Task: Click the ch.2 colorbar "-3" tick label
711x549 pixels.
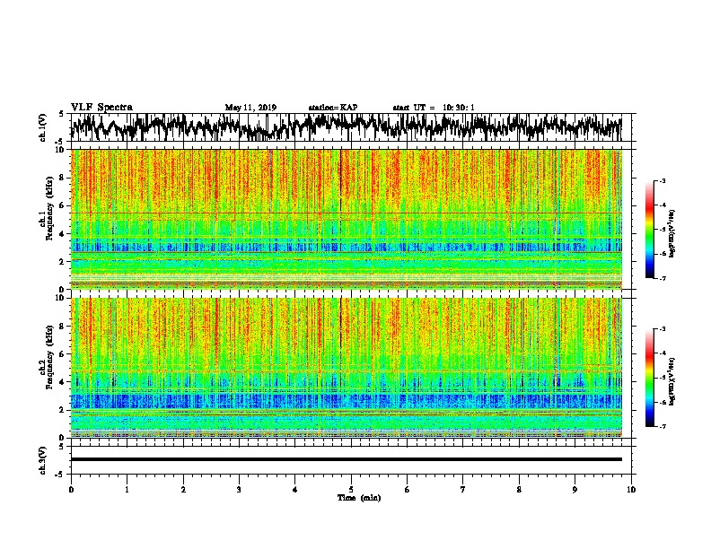Action: (x=663, y=329)
